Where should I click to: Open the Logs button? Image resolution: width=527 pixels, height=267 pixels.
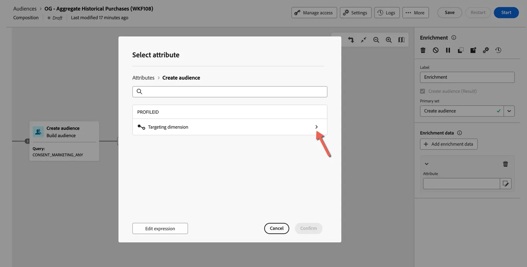(387, 13)
